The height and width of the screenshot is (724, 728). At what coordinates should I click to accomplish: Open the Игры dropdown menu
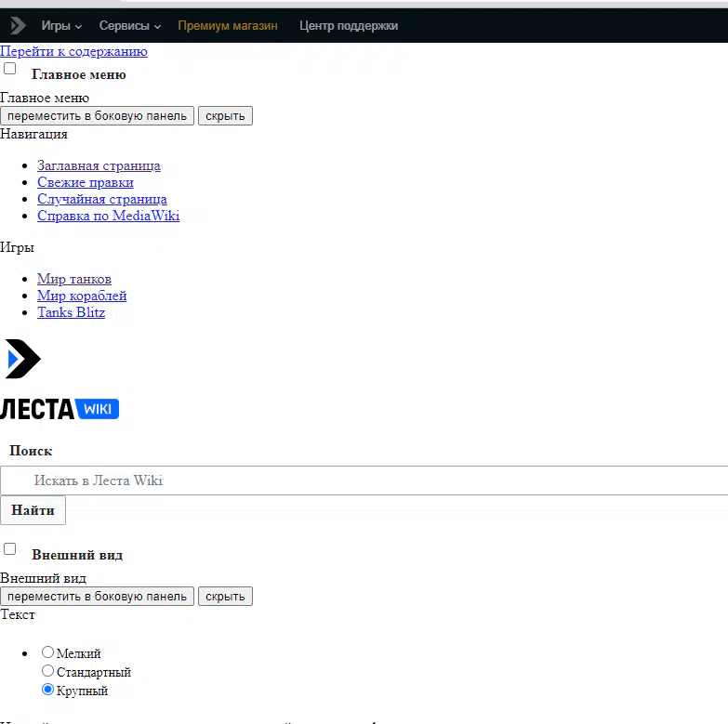tap(61, 25)
